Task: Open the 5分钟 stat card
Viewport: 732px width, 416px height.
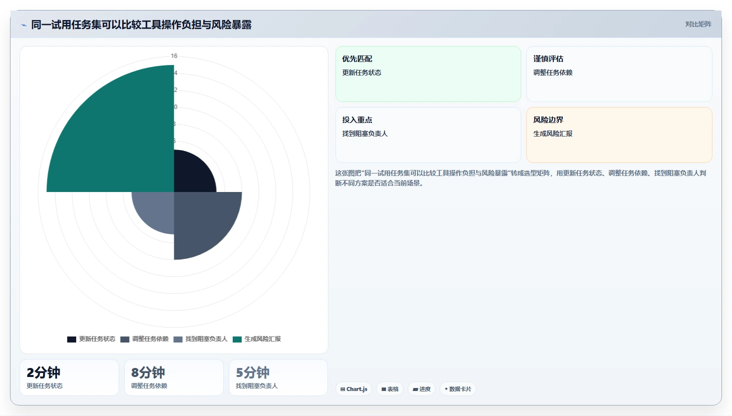Action: pyautogui.click(x=278, y=377)
